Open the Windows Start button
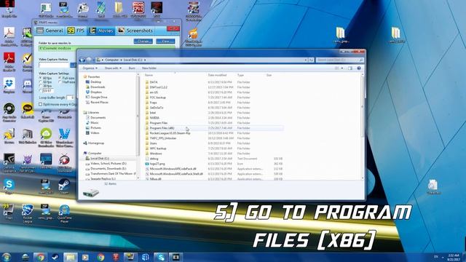466x262 pixels. (x=7, y=257)
